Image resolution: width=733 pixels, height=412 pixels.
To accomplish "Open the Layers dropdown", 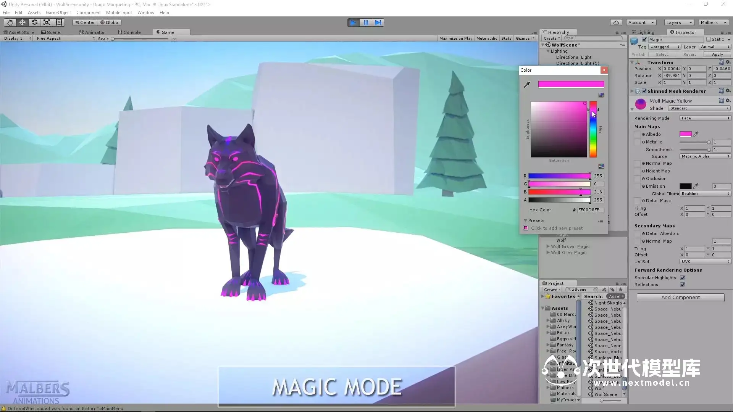I will click(679, 23).
